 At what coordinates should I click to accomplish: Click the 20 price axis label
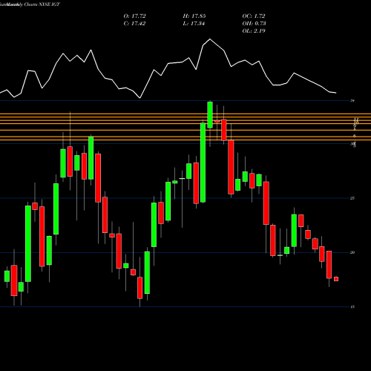(352, 252)
